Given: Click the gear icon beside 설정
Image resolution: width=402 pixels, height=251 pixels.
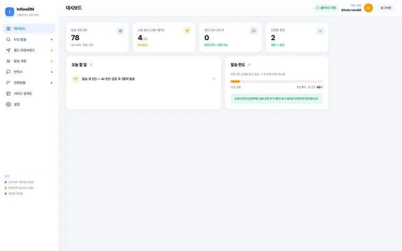Looking at the screenshot, I should [8, 105].
